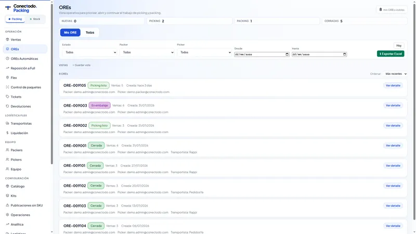The image size is (416, 234).
Task: Open calendar picker in Desde field
Action: tap(287, 55)
